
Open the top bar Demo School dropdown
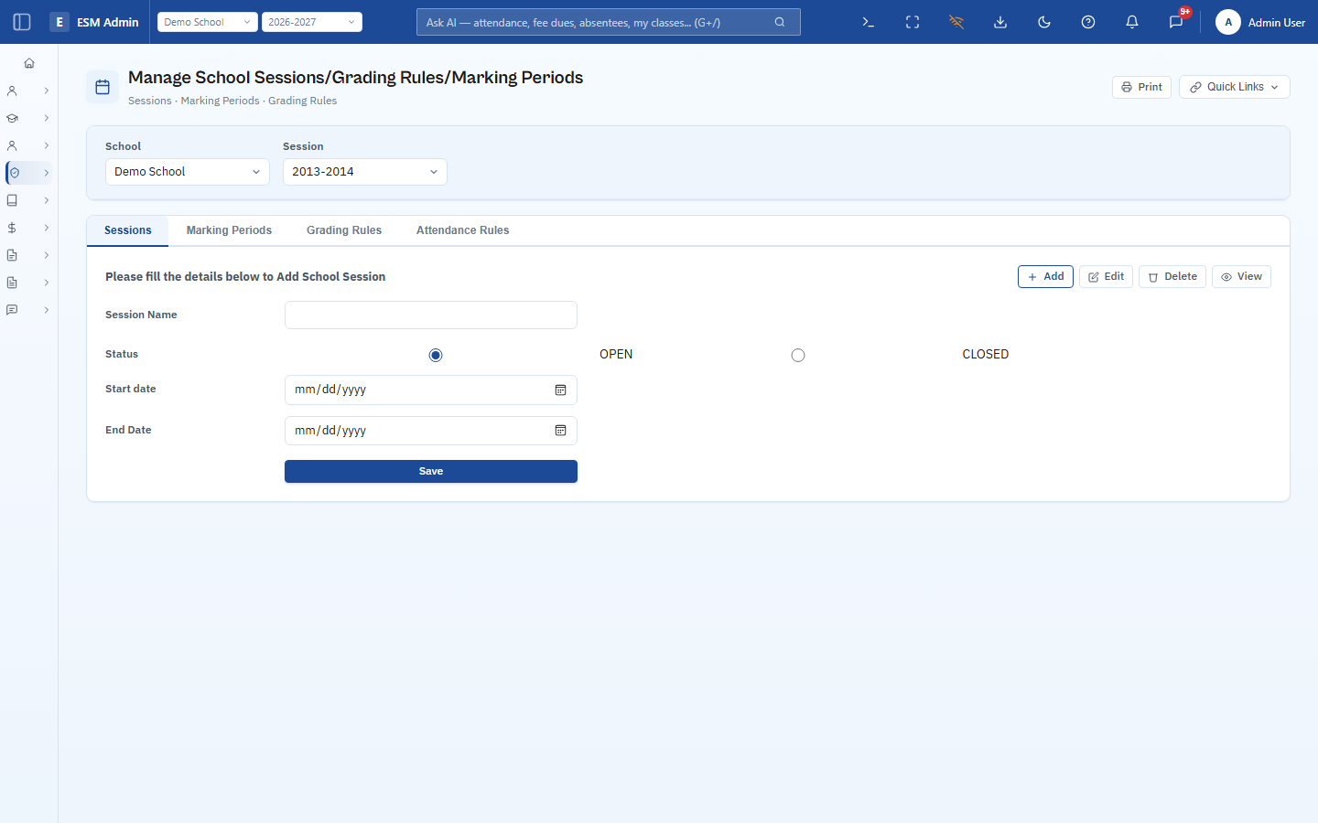[x=208, y=22]
